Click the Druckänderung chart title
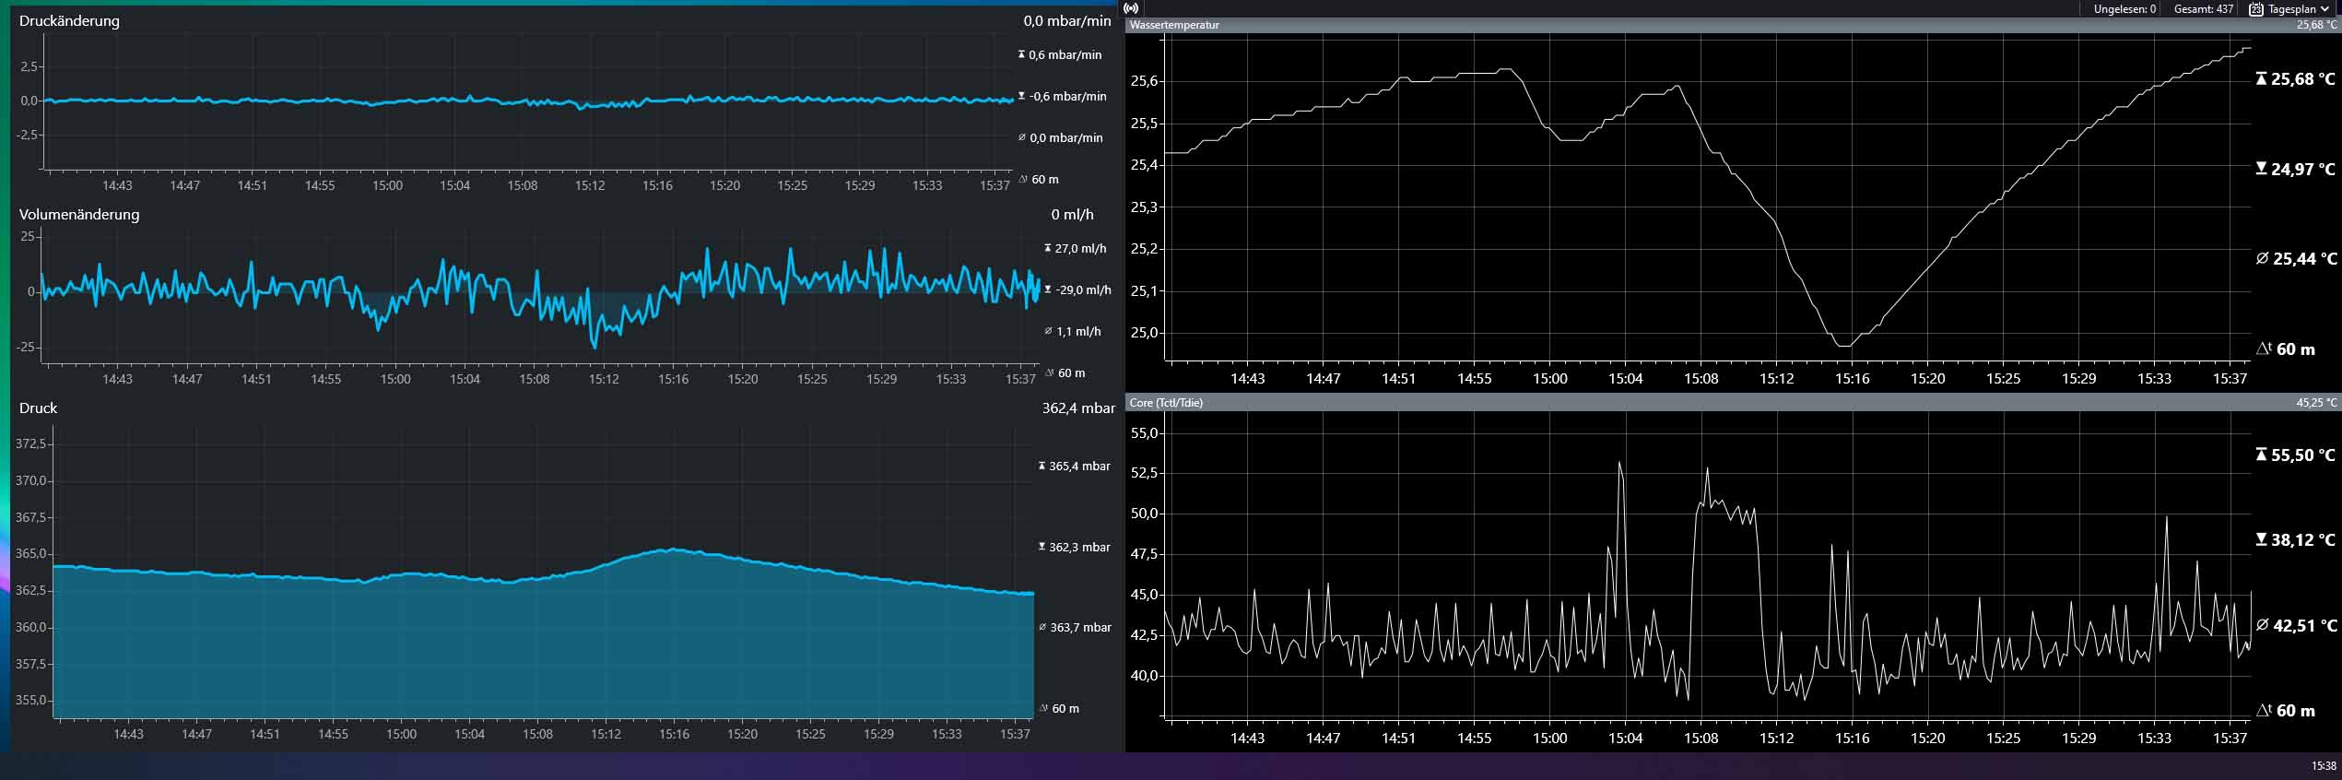The height and width of the screenshot is (780, 2342). pos(69,20)
